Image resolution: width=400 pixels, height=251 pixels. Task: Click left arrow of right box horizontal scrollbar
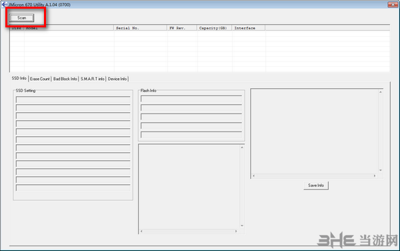253,176
